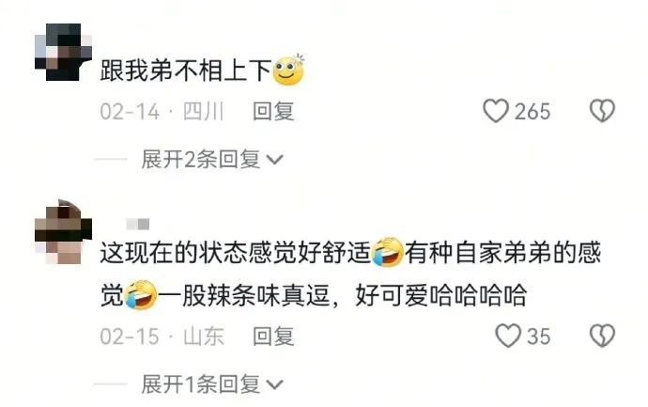Tap the laughing emoji before 一股辣条味
This screenshot has width=648, height=407.
point(141,295)
